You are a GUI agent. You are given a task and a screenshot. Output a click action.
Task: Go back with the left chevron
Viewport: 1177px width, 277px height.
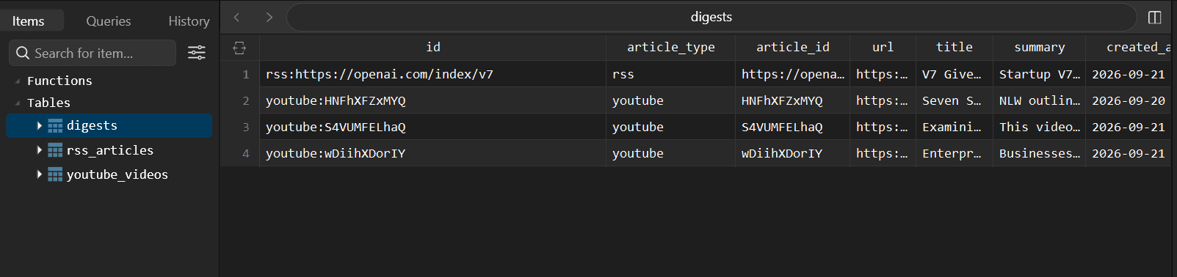236,17
